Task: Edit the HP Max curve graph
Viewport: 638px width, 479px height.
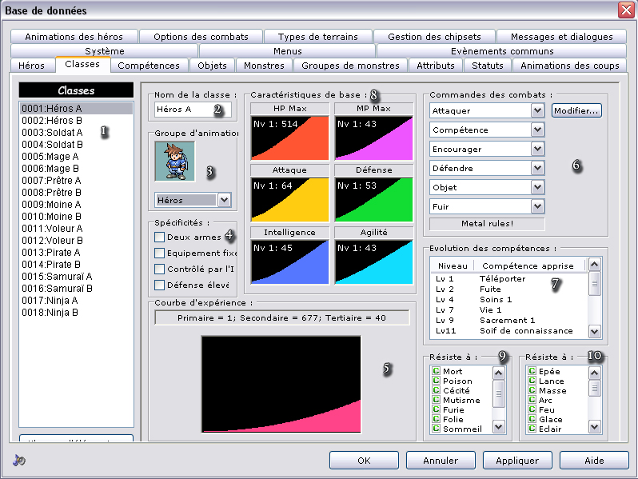Action: pos(289,138)
